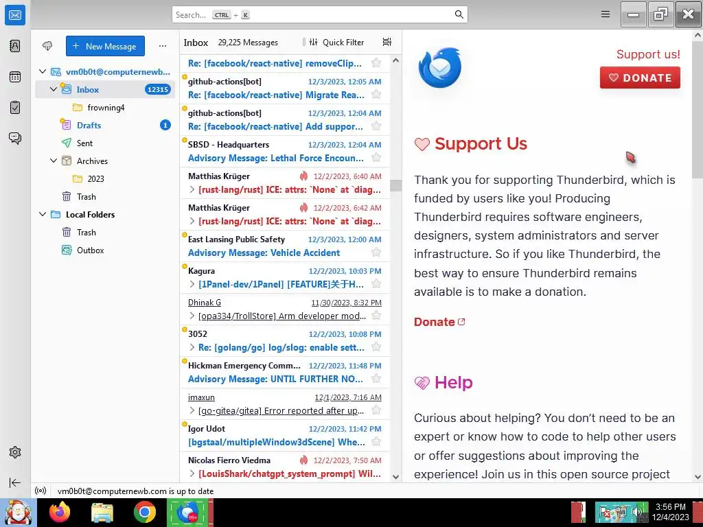
Task: Open the Chat space
Action: (x=15, y=138)
